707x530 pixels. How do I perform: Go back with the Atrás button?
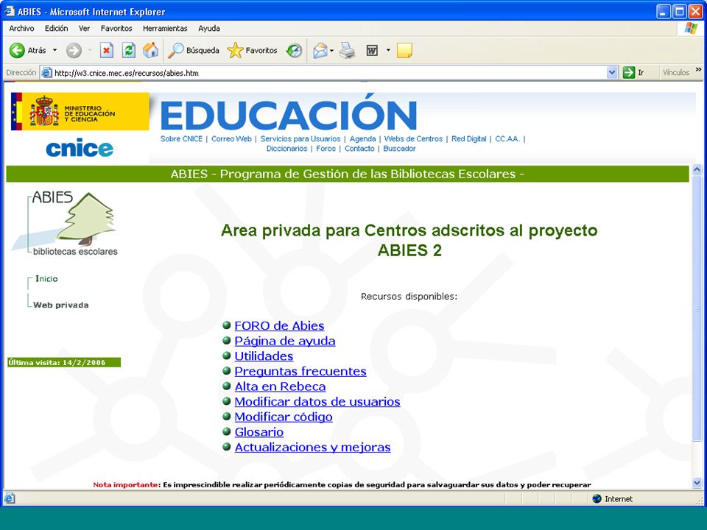pos(28,51)
